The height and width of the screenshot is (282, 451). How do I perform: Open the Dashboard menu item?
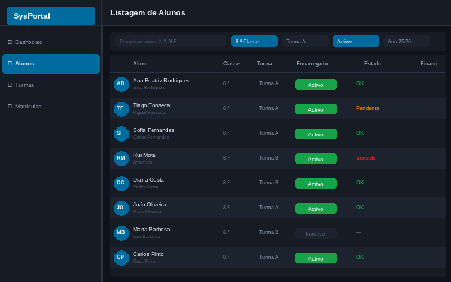click(51, 42)
